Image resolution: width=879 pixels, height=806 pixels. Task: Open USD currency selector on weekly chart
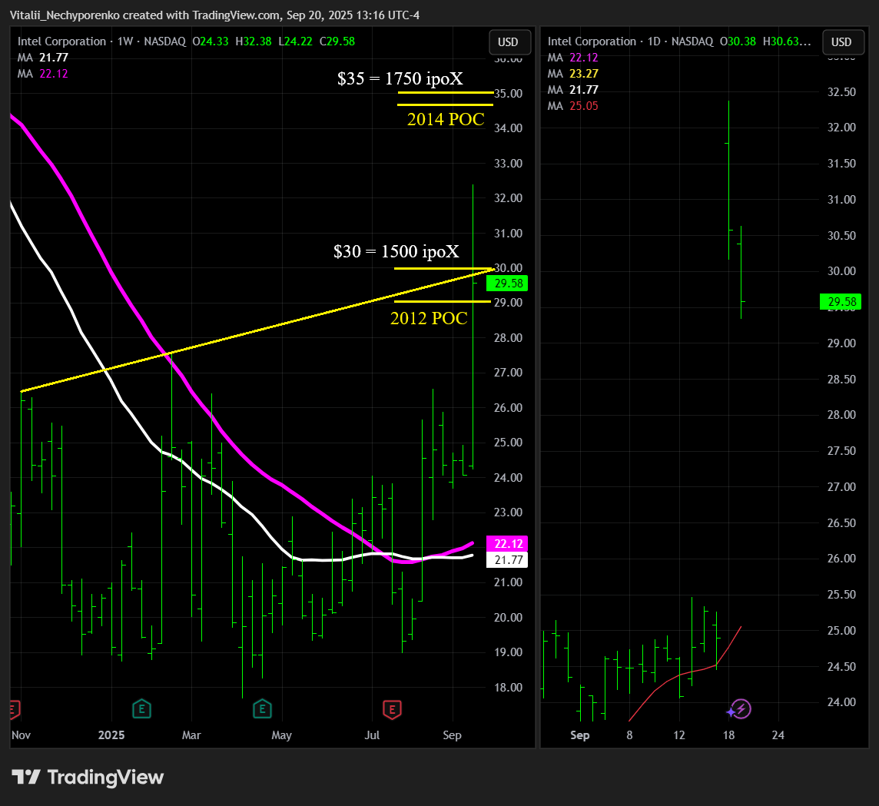pyautogui.click(x=509, y=42)
